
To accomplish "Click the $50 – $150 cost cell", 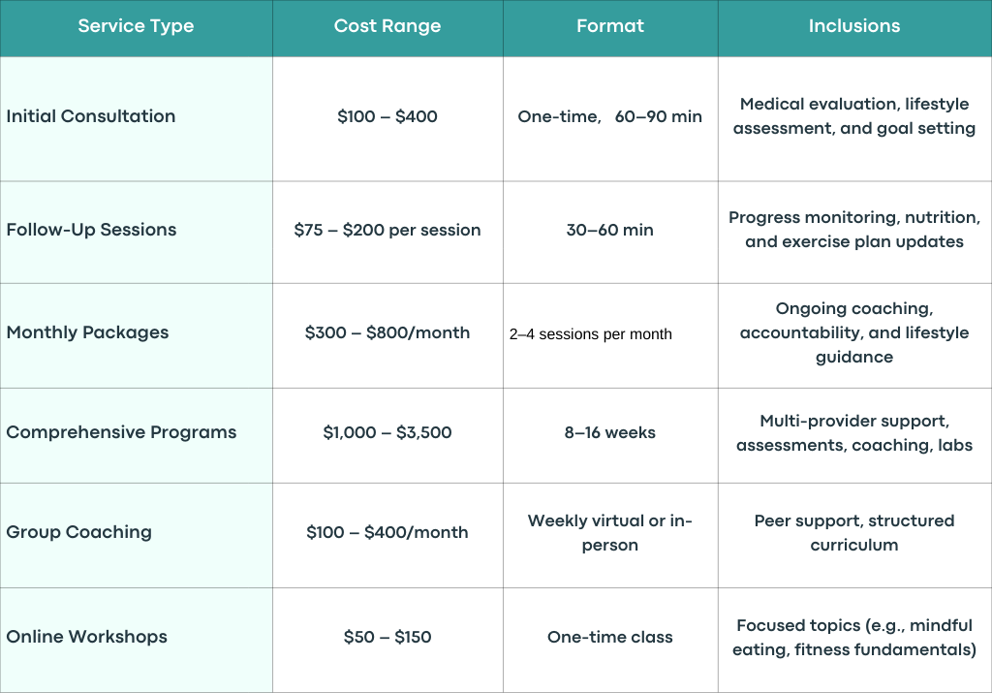I will point(387,640).
